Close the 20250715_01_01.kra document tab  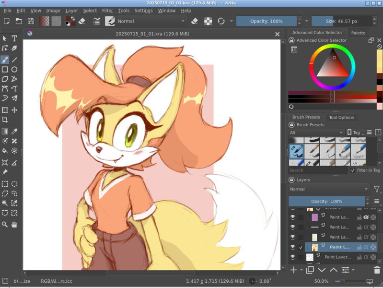click(x=277, y=34)
